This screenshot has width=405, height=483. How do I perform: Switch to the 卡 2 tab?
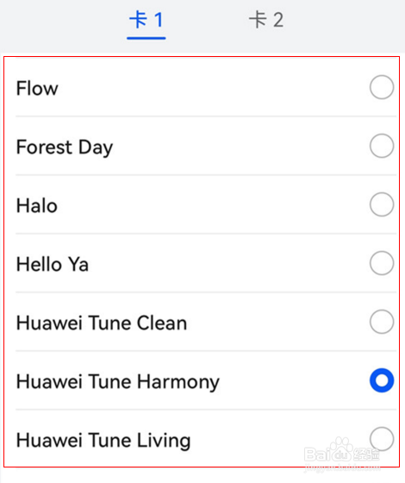click(266, 20)
